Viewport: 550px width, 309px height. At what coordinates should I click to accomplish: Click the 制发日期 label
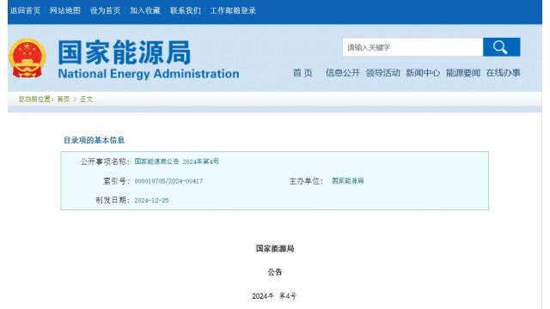click(113, 200)
